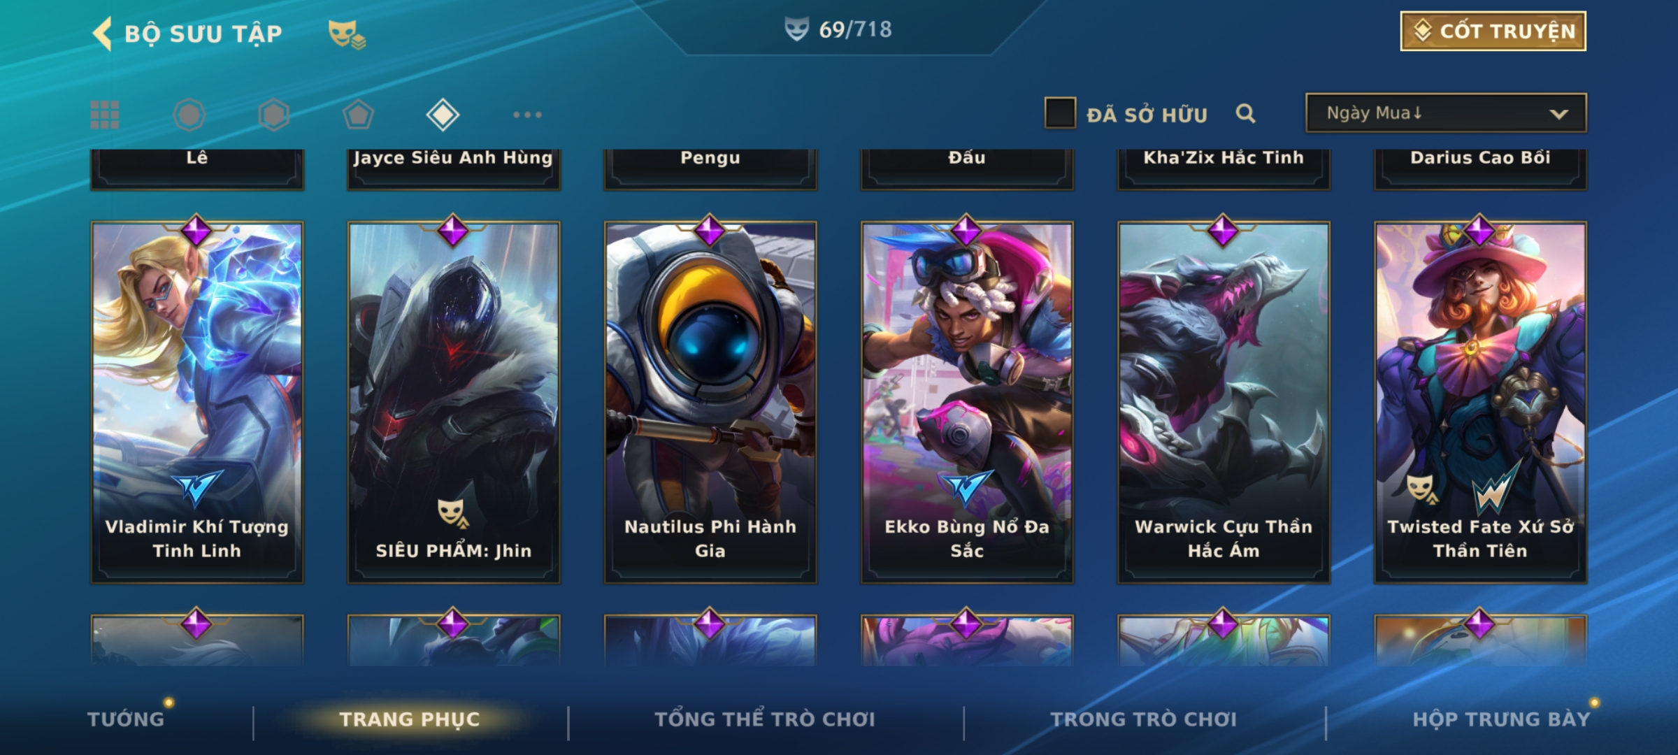1678x755 pixels.
Task: Select the diamond rarity filter icon
Action: click(443, 115)
